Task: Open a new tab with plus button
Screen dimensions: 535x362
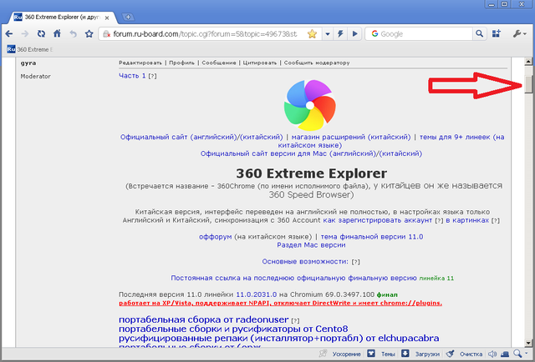Action: (x=128, y=17)
